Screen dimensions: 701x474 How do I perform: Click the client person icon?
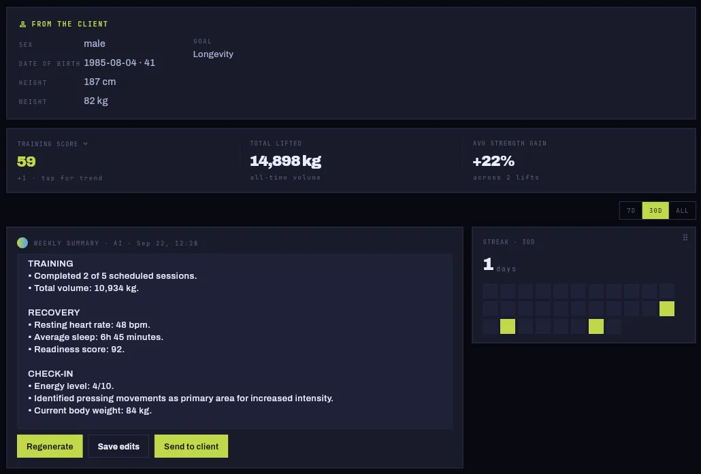[x=23, y=24]
